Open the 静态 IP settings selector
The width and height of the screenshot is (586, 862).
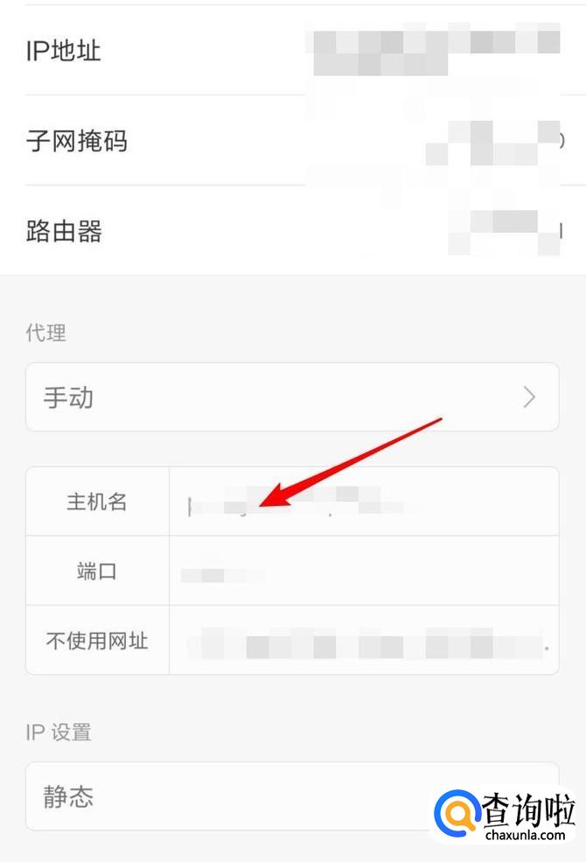(292, 796)
